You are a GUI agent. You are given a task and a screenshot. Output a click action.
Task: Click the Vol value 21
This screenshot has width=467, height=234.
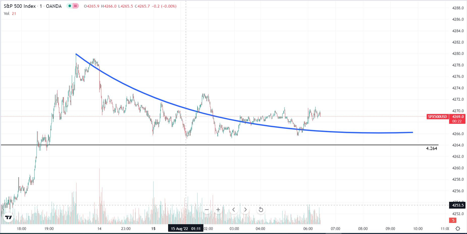click(14, 14)
